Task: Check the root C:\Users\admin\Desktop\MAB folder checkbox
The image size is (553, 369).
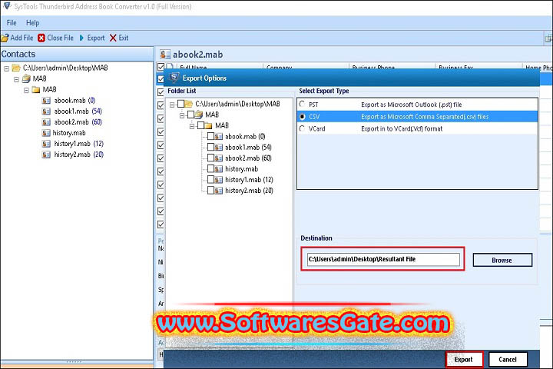Action: [x=180, y=104]
